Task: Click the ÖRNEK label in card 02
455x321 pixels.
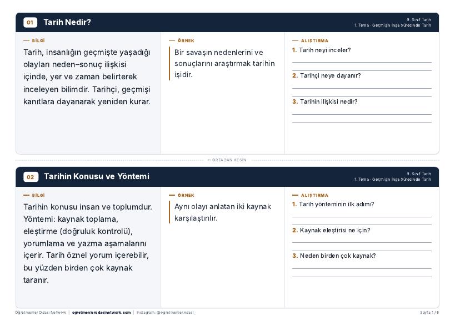Action: point(186,195)
